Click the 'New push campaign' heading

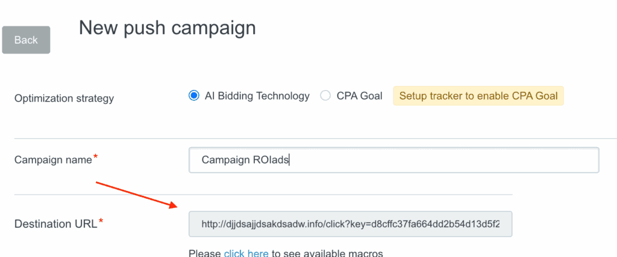click(x=168, y=28)
